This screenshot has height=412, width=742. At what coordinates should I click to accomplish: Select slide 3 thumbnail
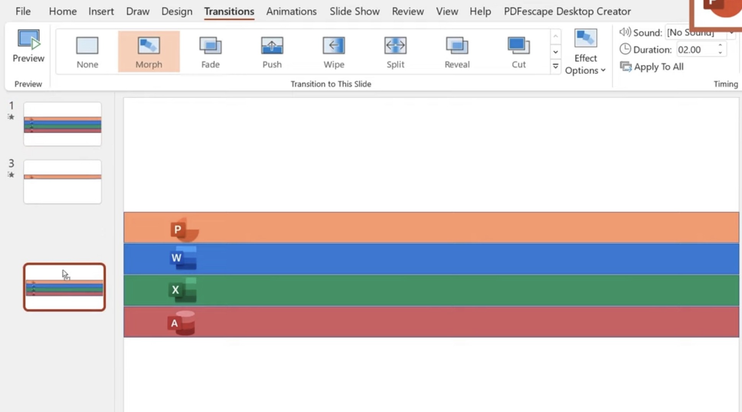coord(62,182)
